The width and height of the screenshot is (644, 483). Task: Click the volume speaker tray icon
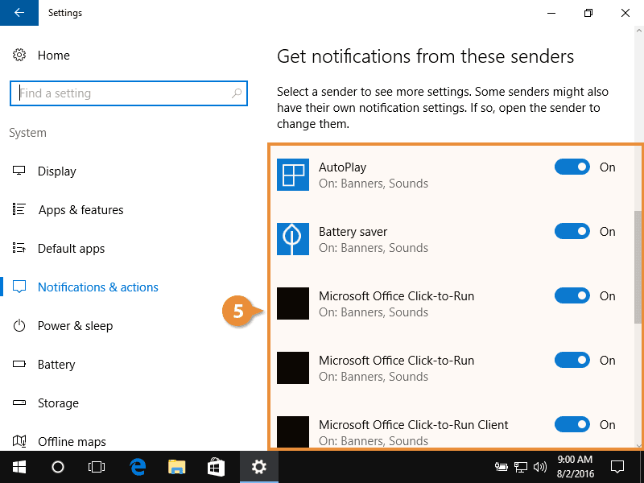coord(539,467)
